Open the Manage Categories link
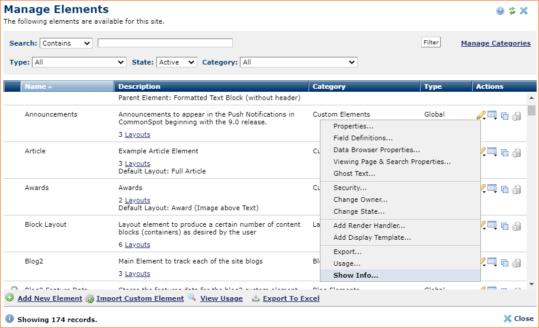Image resolution: width=539 pixels, height=328 pixels. pos(496,43)
